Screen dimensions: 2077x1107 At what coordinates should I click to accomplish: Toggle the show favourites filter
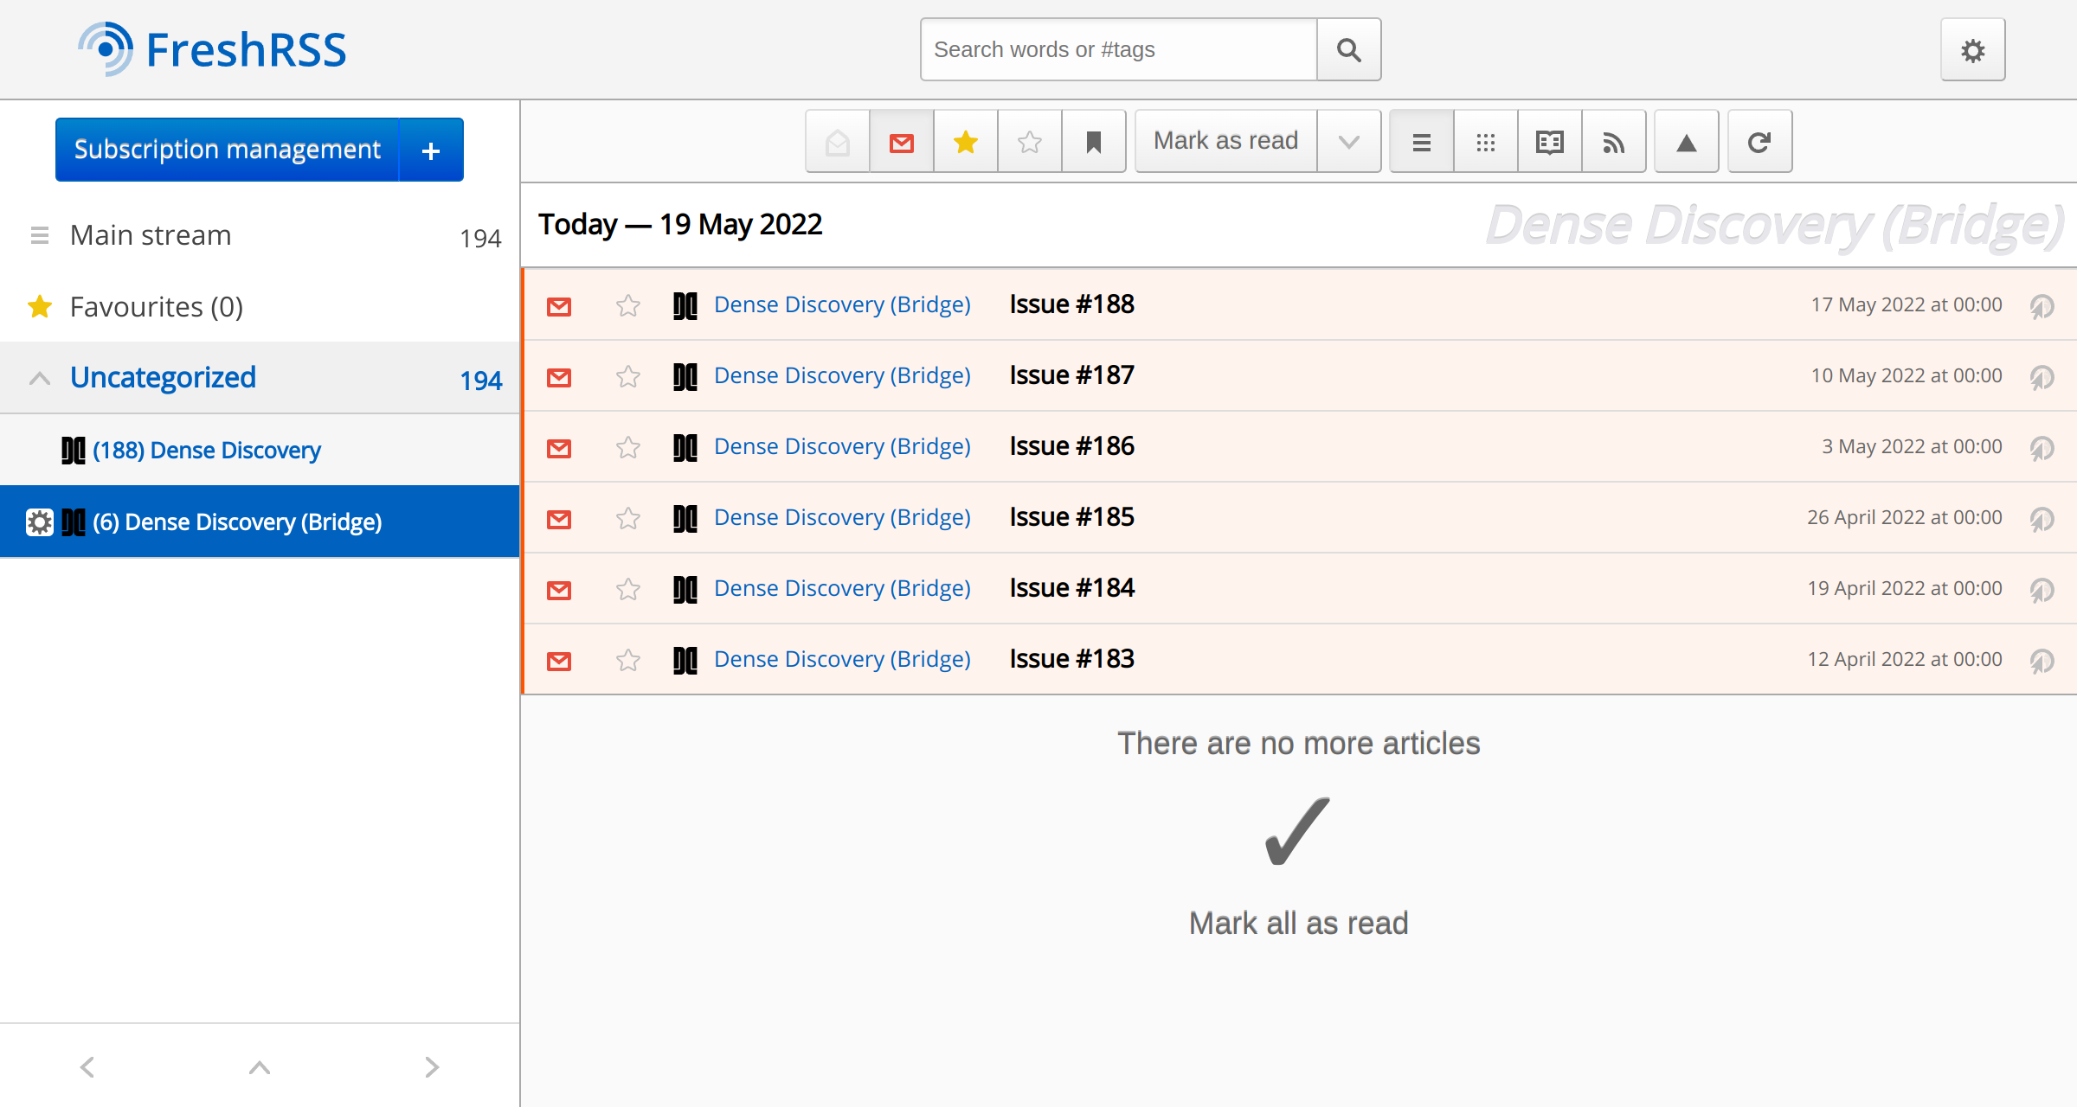point(966,142)
